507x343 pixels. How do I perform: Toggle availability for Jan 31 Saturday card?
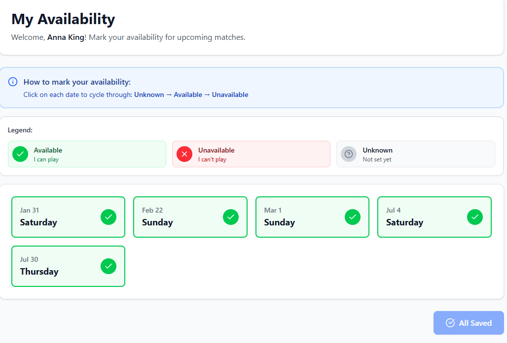[68, 217]
